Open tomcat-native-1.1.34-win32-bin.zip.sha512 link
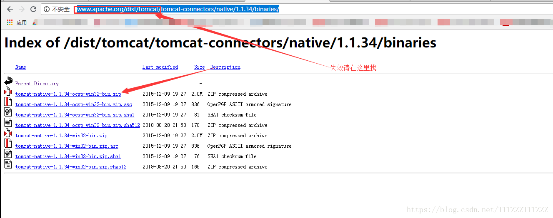The width and height of the screenshot is (553, 218). pos(71,167)
